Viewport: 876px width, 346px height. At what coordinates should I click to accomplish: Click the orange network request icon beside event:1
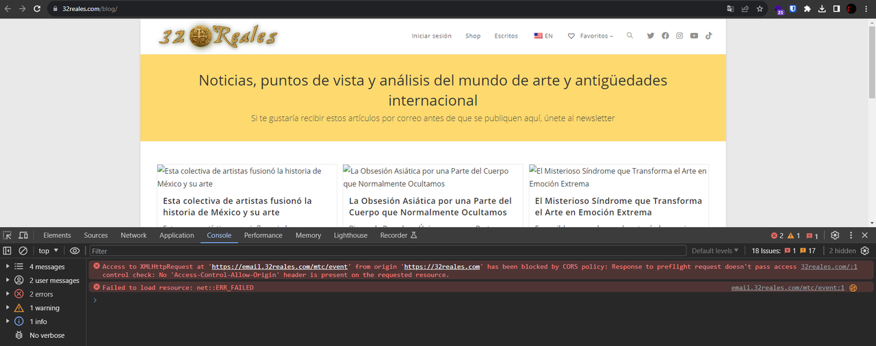coord(853,288)
